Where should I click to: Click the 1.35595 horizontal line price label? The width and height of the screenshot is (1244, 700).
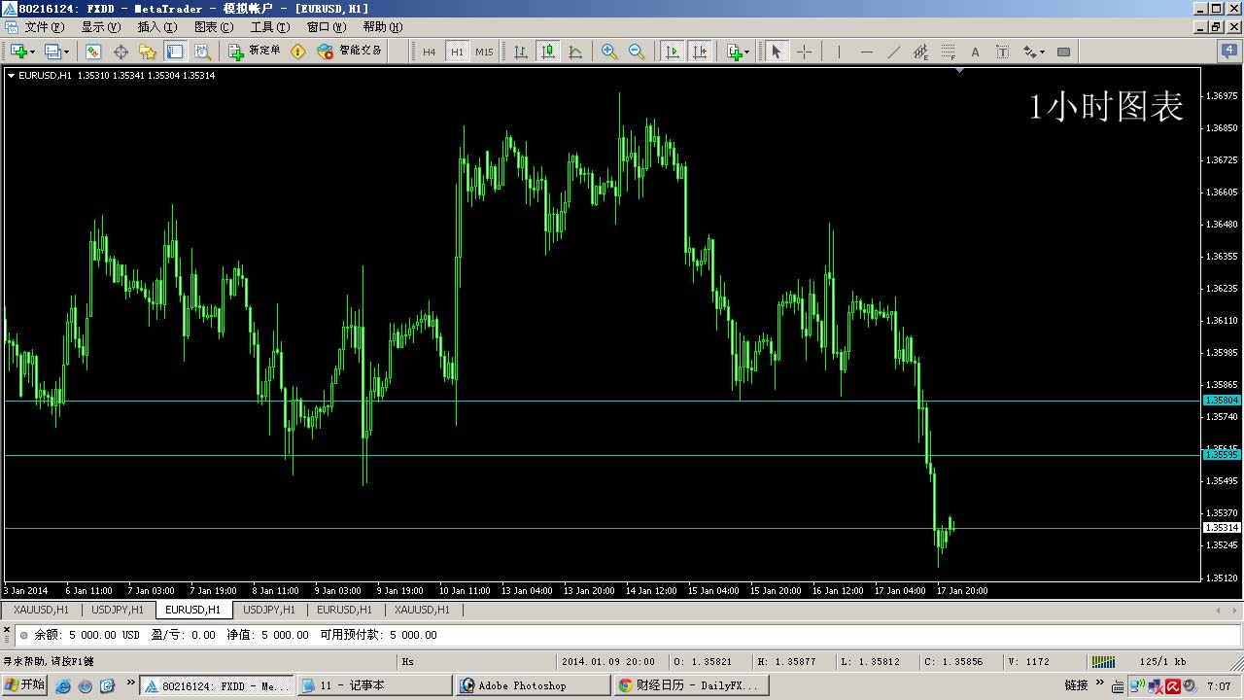[x=1222, y=455]
